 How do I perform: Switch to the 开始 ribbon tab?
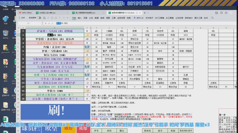coord(74,18)
